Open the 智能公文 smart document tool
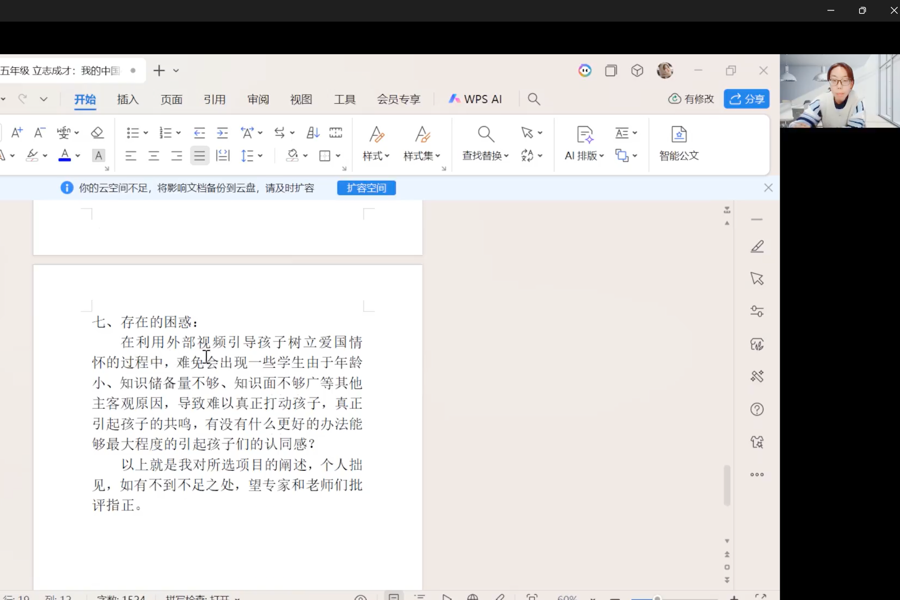 (679, 143)
